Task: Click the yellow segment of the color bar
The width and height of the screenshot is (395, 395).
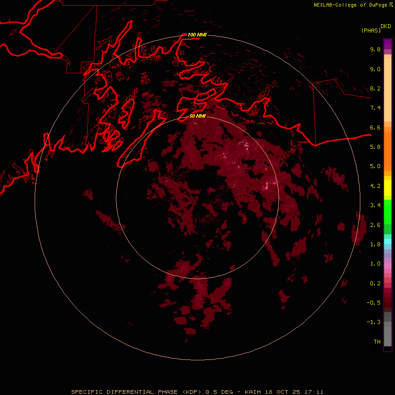Action: point(388,188)
